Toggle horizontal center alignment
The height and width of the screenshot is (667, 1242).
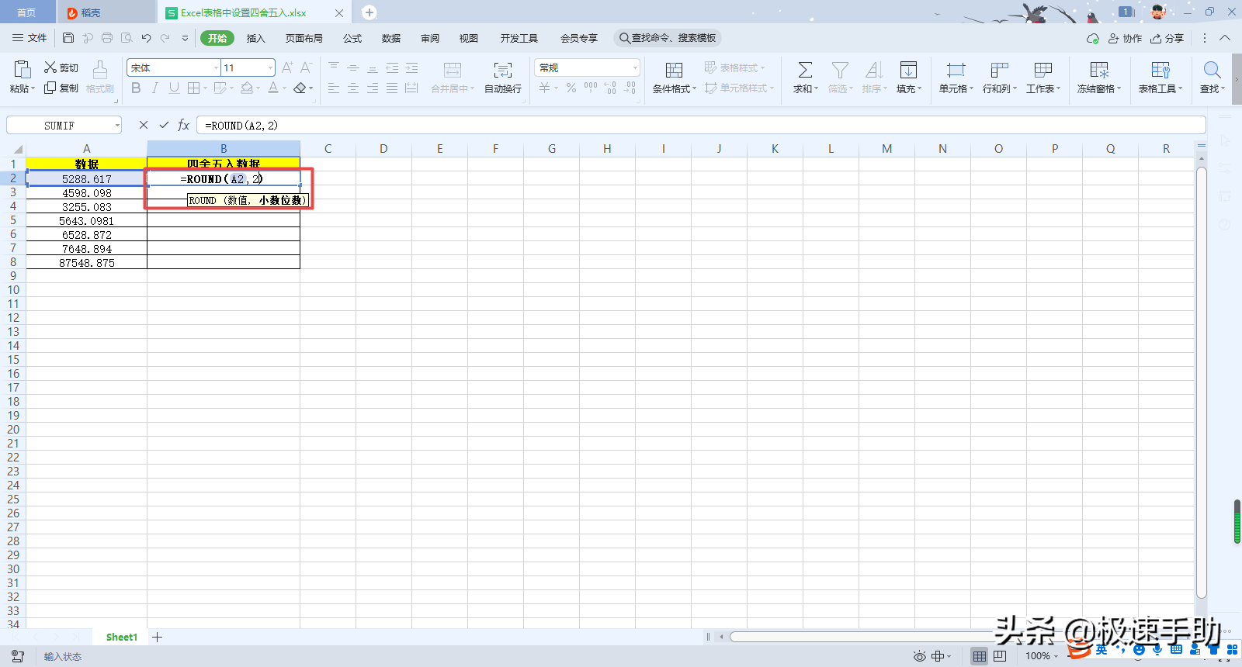(353, 88)
